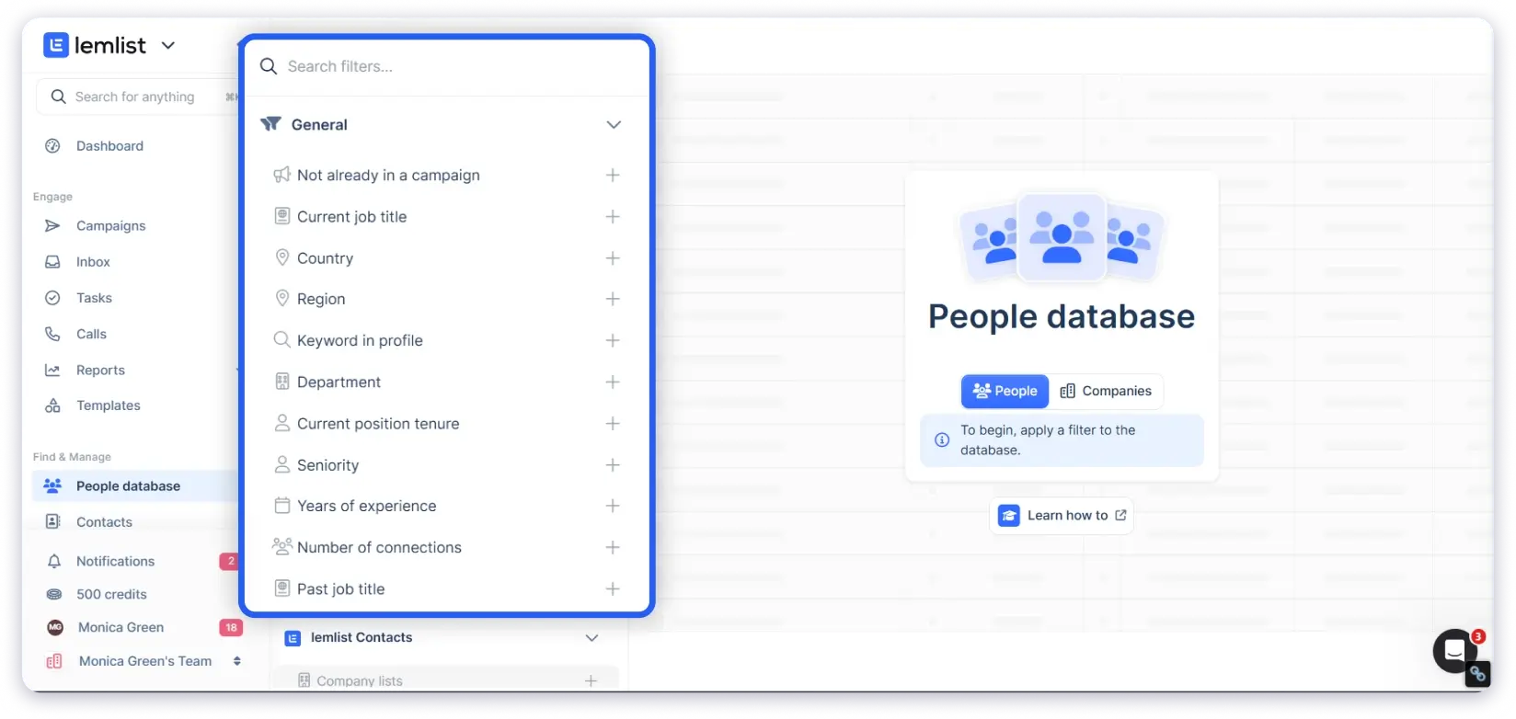Image resolution: width=1516 pixels, height=719 pixels.
Task: Select the Not already in a campaign row
Action: pos(447,175)
